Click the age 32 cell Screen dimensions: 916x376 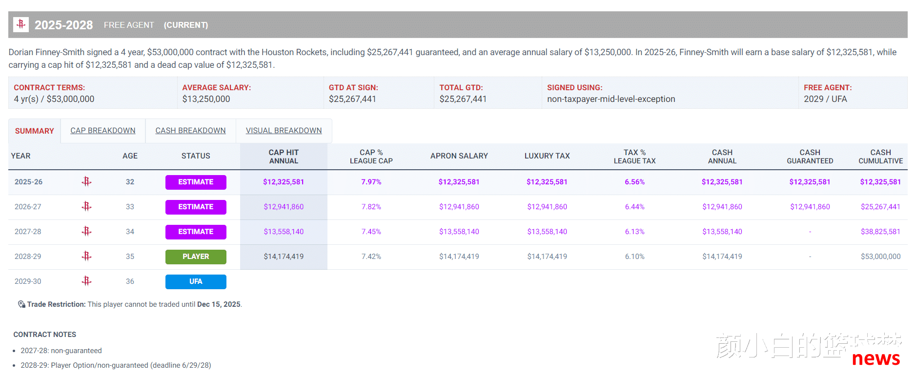click(130, 182)
